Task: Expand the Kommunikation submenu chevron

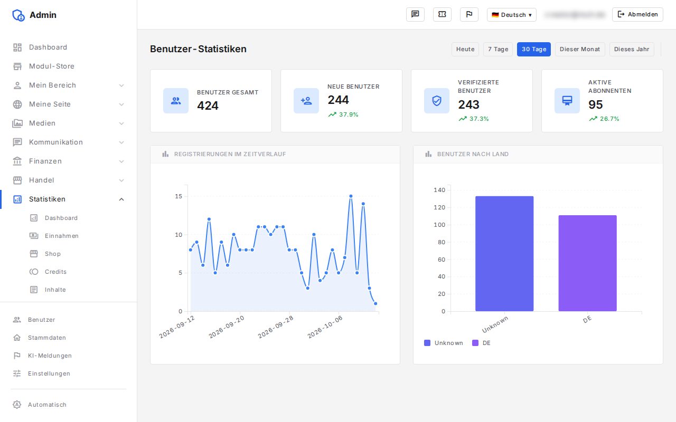Action: (121, 142)
